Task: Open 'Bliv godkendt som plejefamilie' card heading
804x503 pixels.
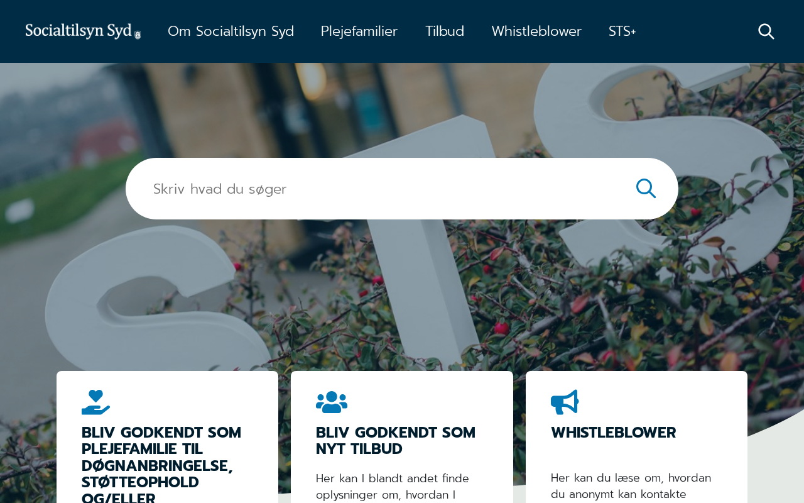Action: [161, 464]
